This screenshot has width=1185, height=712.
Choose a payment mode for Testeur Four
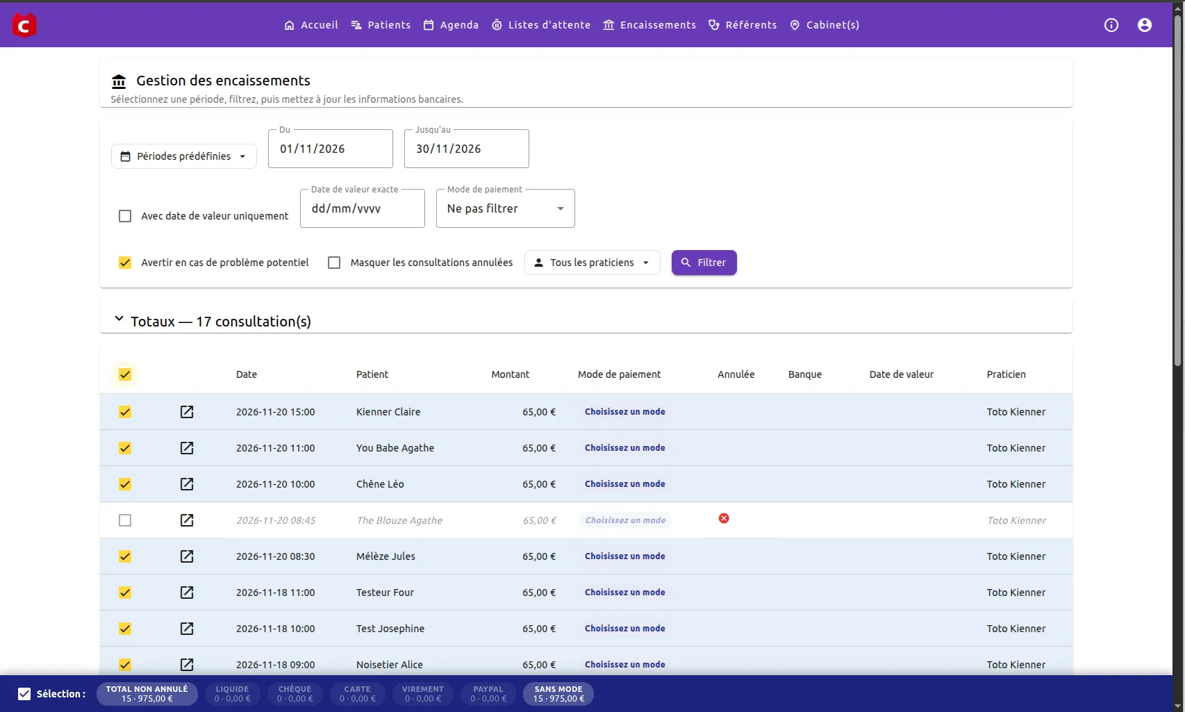tap(625, 593)
